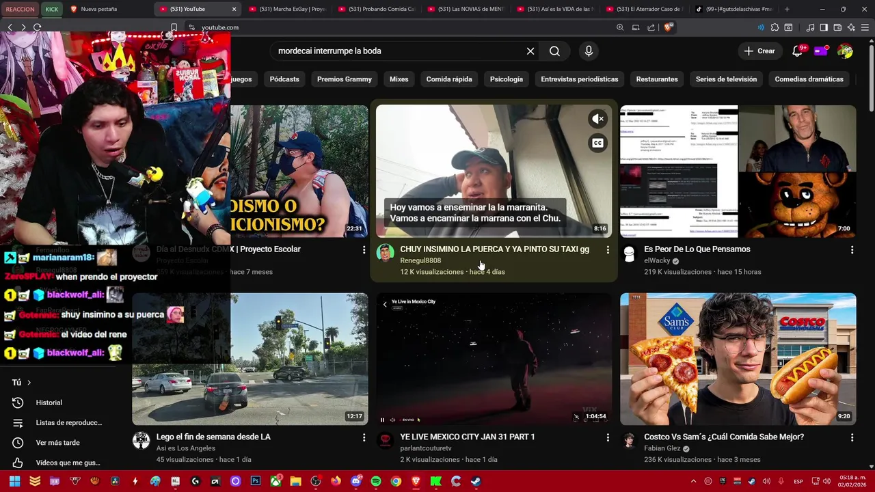Toggle the browser sidebar panel icon

tap(824, 27)
